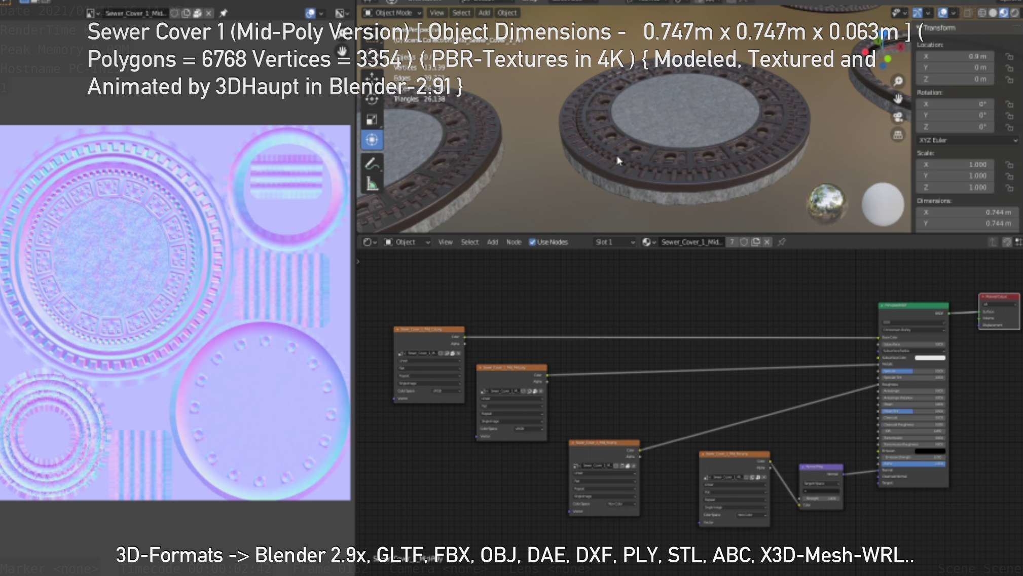Toggle fake user shield in image editor
The height and width of the screenshot is (576, 1023).
(175, 13)
